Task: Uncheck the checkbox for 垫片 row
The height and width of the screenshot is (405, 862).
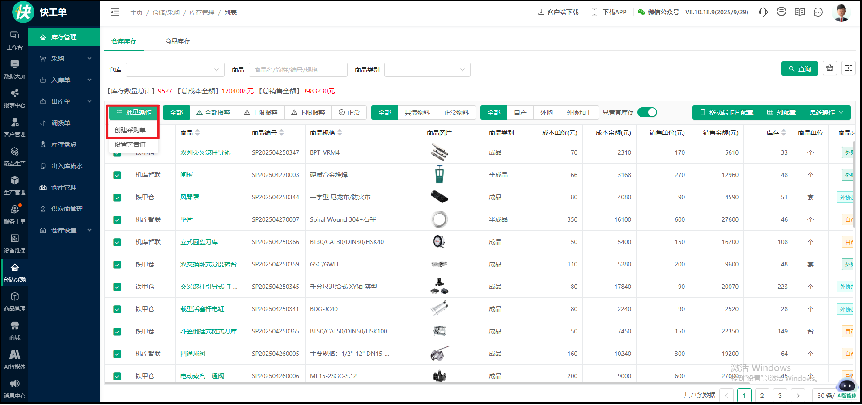Action: click(x=117, y=220)
